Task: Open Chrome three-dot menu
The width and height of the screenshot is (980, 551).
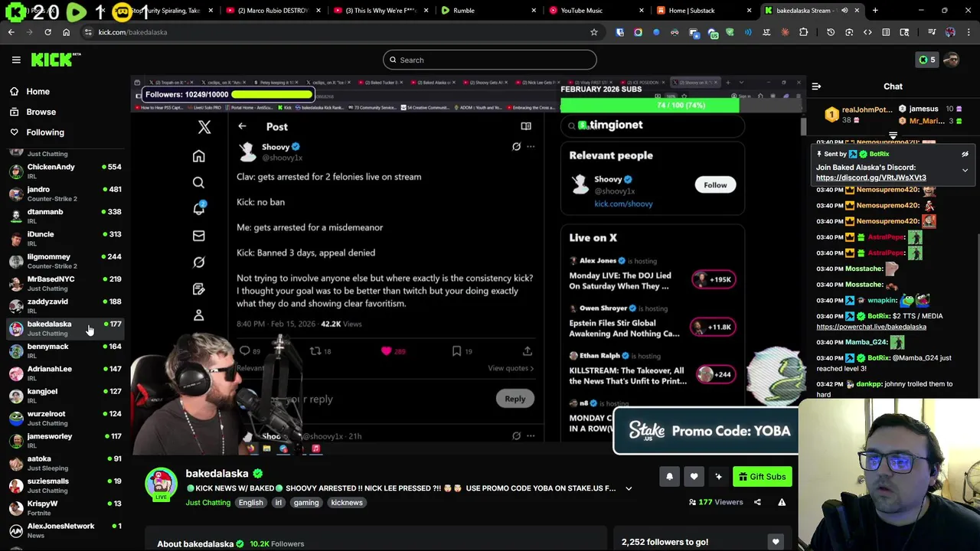Action: (x=969, y=32)
